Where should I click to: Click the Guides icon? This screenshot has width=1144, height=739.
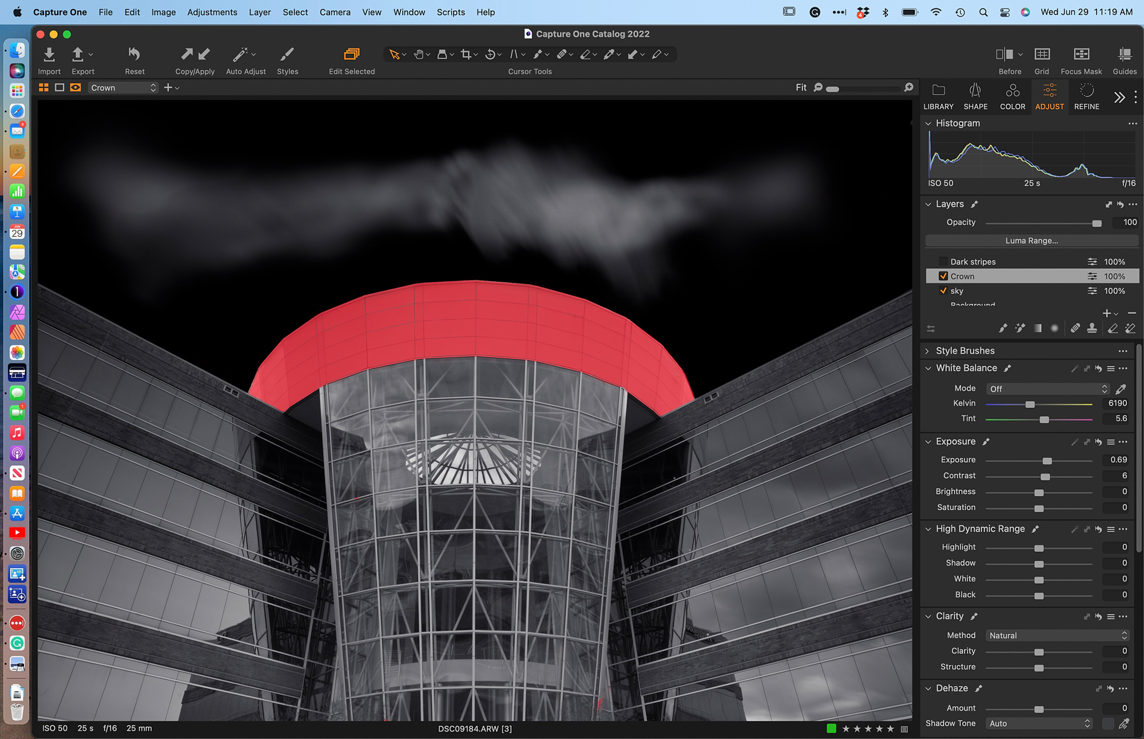tap(1125, 54)
